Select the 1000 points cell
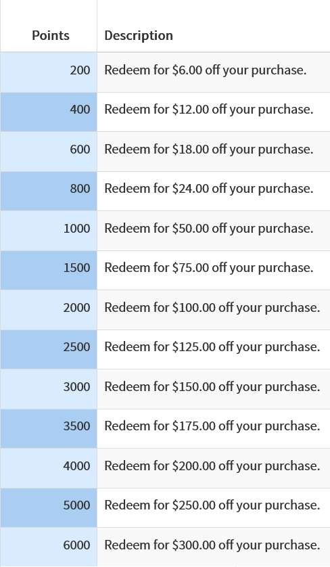Image resolution: width=330 pixels, height=567 pixels. [x=49, y=231]
